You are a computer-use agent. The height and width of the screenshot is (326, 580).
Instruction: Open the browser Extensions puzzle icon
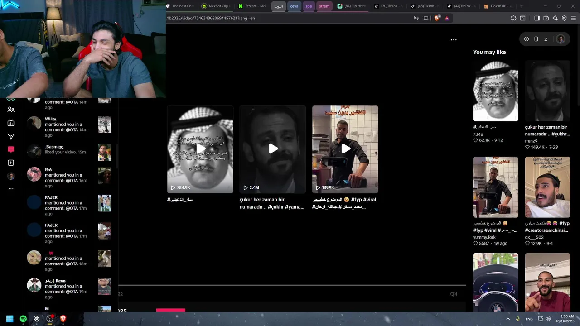coord(513,18)
